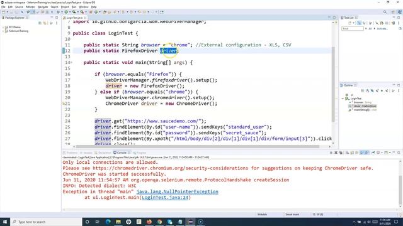Click Remove All Terminated Launches in Console

click(x=341, y=153)
